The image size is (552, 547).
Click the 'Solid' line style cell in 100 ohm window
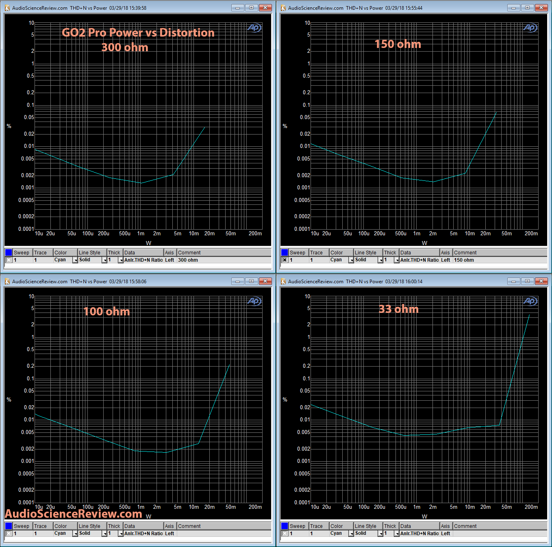(x=90, y=534)
